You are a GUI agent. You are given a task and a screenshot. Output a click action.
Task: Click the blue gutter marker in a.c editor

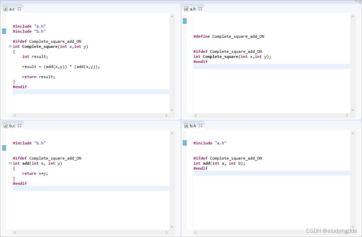[x=4, y=31]
